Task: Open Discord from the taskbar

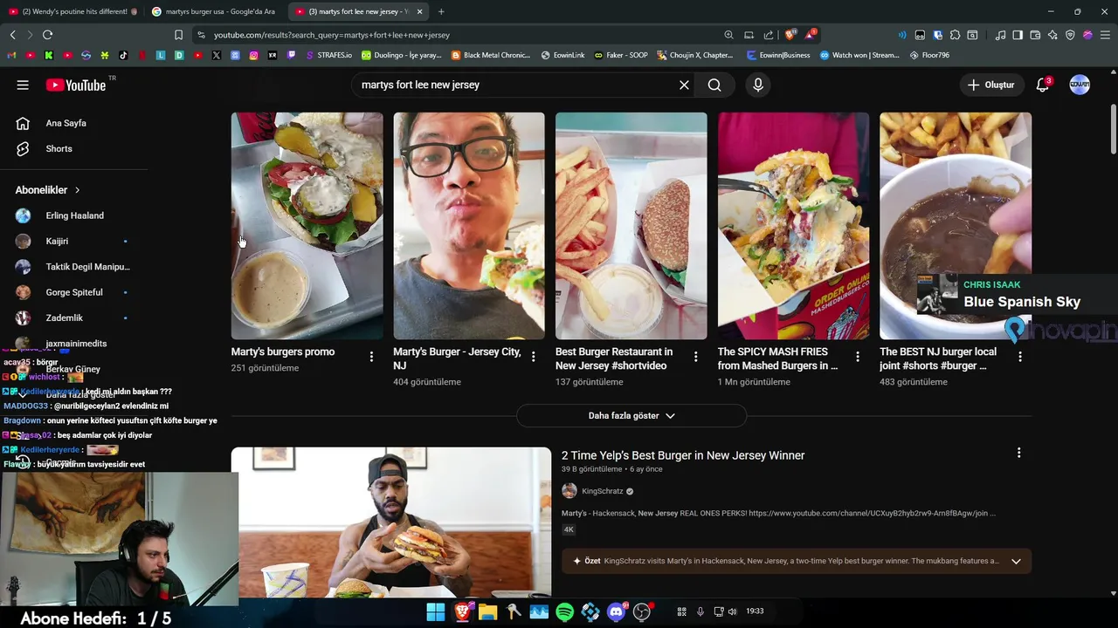Action: 617,611
